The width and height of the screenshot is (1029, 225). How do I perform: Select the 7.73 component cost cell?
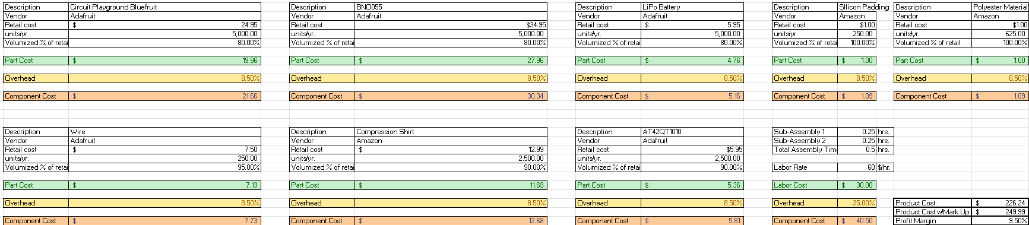(164, 221)
